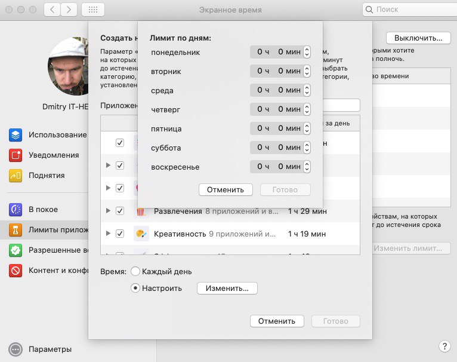Toggle the Креативность category checkbox

tap(120, 234)
